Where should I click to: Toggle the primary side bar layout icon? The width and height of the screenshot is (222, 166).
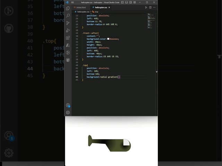(x=122, y=2)
